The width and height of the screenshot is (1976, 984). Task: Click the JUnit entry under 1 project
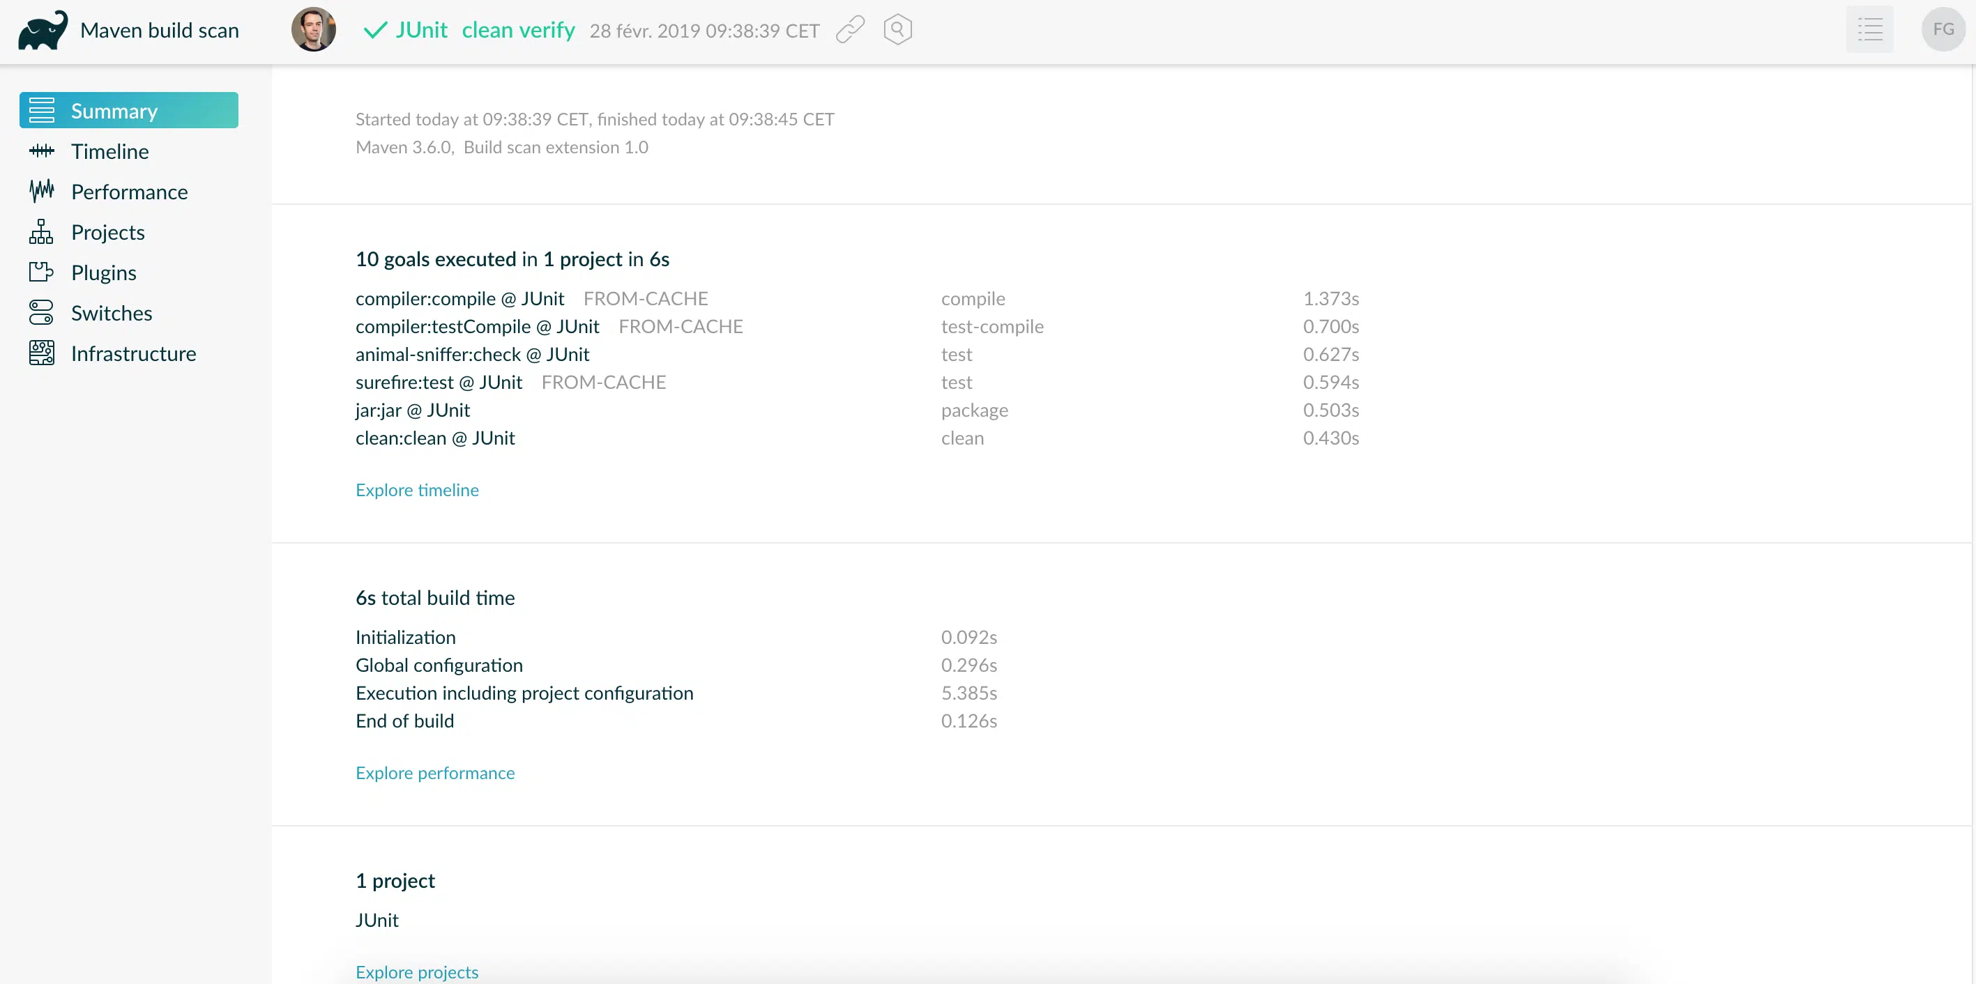pyautogui.click(x=377, y=921)
